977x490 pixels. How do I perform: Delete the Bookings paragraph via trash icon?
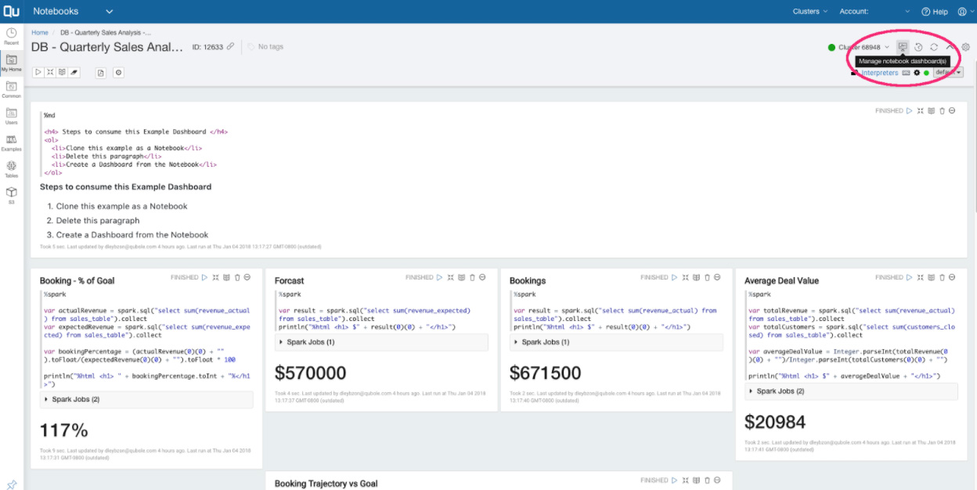point(707,277)
